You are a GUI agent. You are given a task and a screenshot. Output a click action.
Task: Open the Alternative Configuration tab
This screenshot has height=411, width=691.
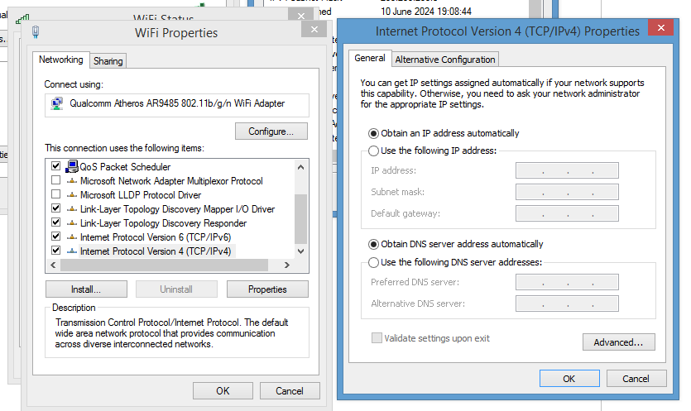point(445,60)
